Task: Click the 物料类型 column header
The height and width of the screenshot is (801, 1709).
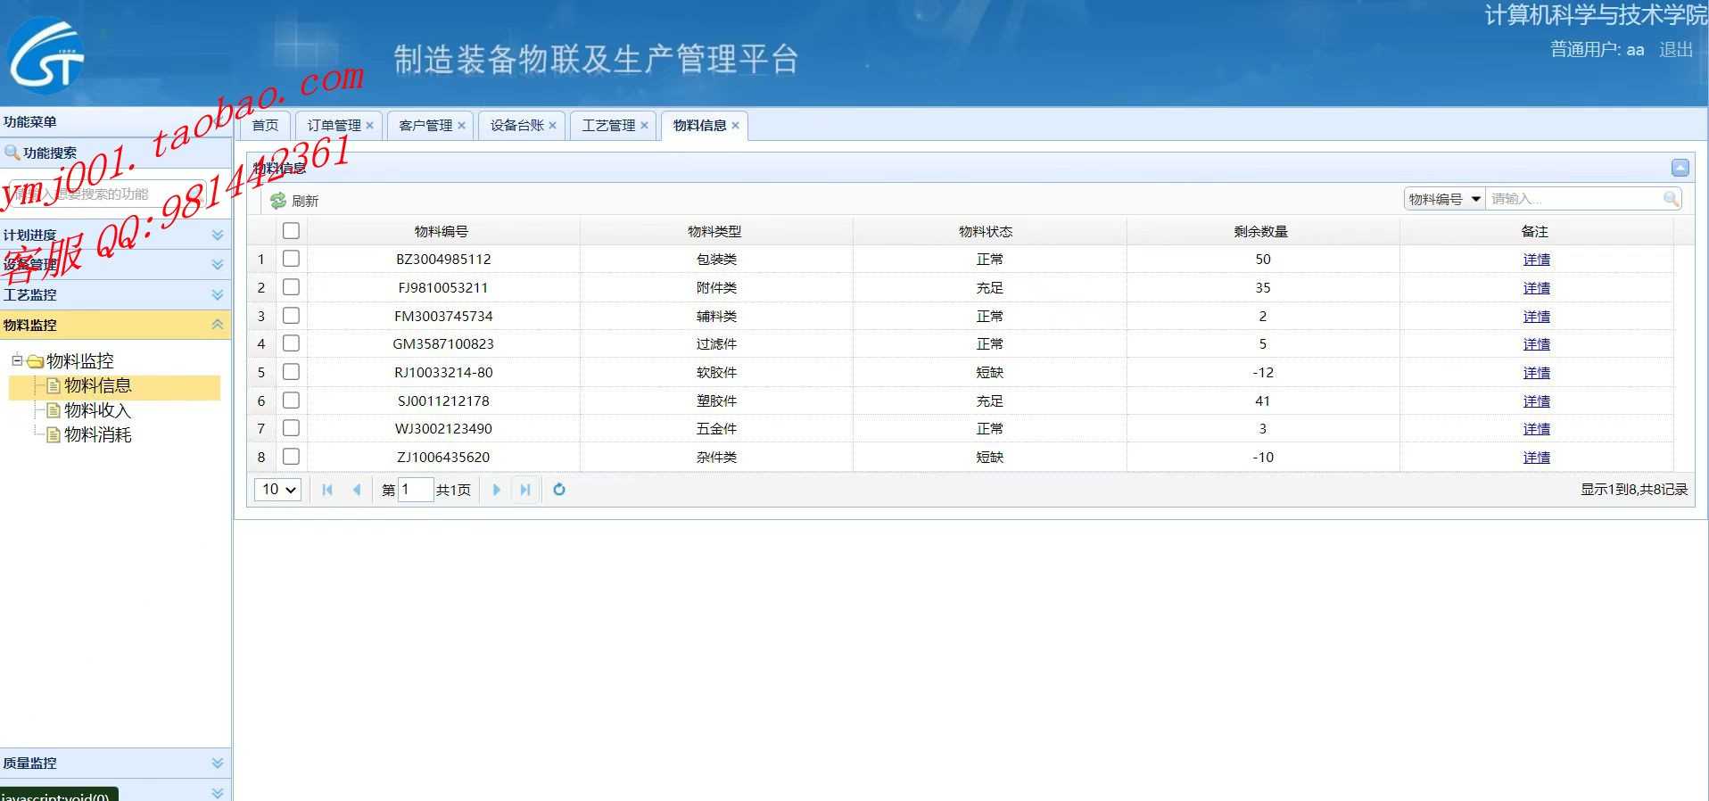Action: [714, 231]
